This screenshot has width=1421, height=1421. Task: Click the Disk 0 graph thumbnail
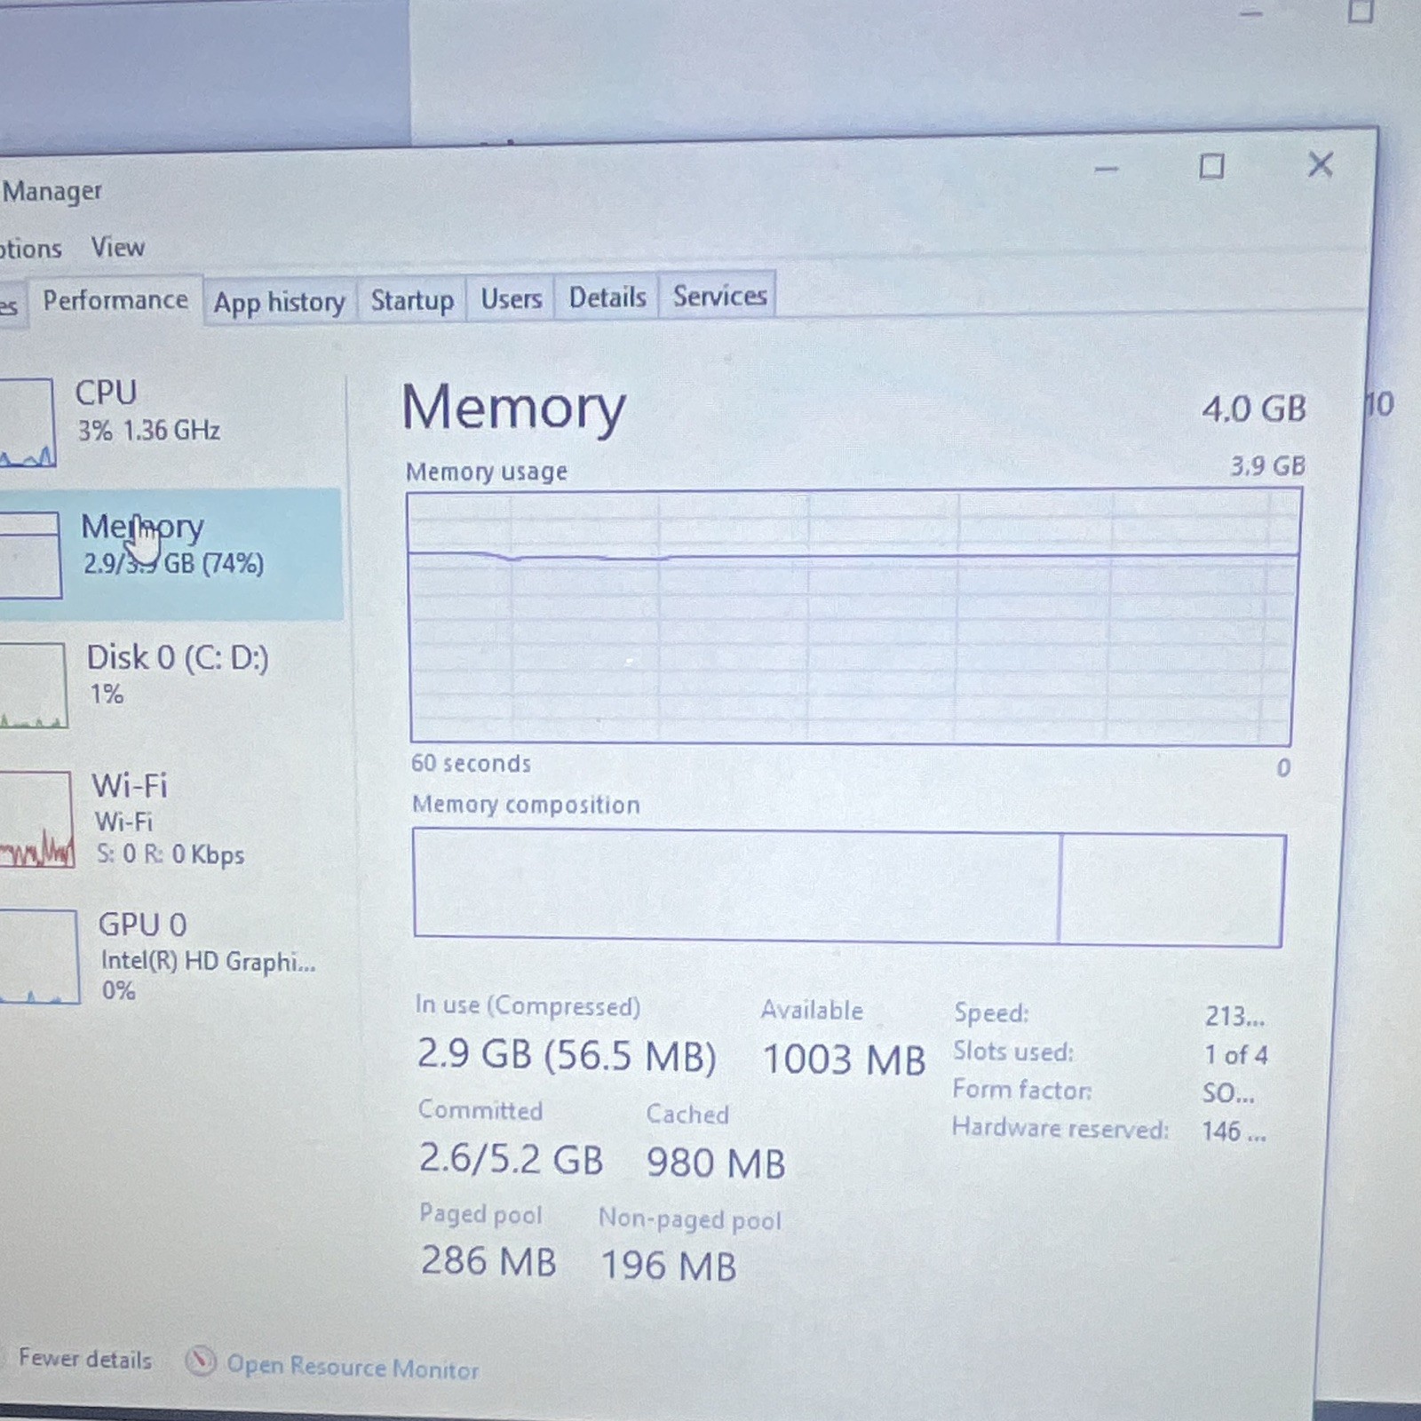[32, 685]
